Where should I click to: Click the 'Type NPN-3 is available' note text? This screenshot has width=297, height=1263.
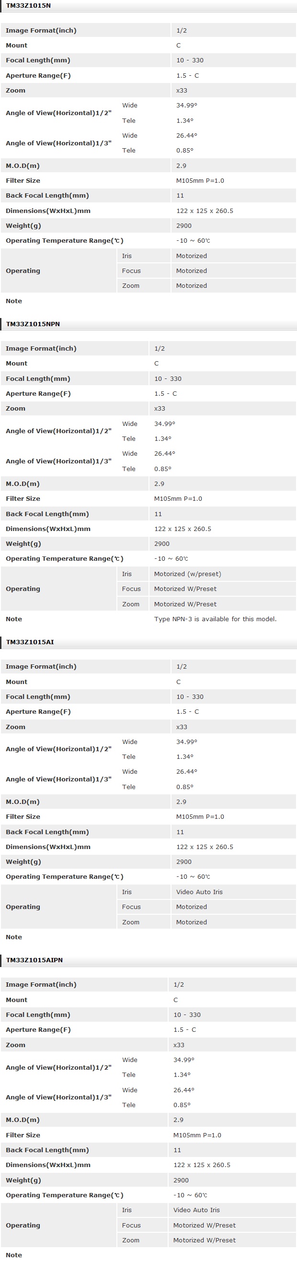click(215, 619)
